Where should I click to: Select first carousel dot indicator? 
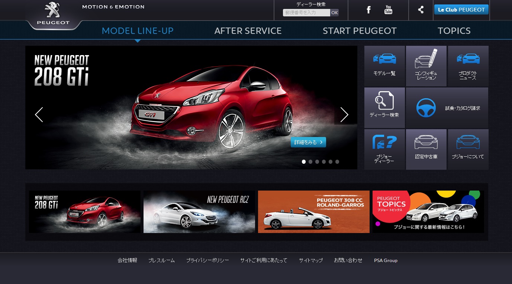pos(304,162)
